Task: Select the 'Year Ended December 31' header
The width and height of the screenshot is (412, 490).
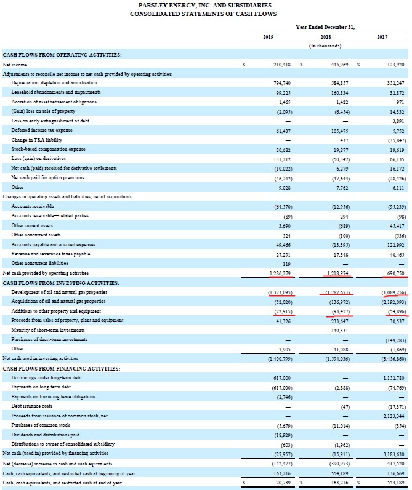Action: (325, 27)
